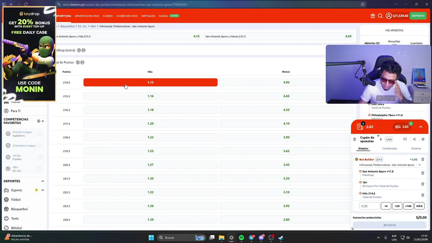
Task: Switch to Combinadas tab
Action: [x=389, y=148]
